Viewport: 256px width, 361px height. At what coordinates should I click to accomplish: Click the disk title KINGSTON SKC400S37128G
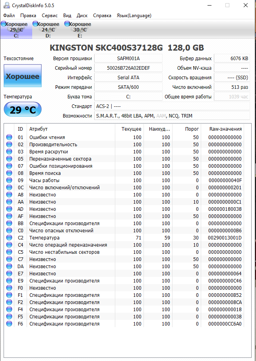(106, 48)
